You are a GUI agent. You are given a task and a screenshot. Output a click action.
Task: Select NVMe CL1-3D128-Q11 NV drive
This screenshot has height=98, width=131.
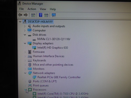pos(54,39)
